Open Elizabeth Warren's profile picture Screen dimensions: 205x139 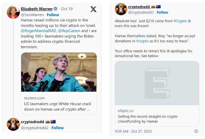pos(13,12)
